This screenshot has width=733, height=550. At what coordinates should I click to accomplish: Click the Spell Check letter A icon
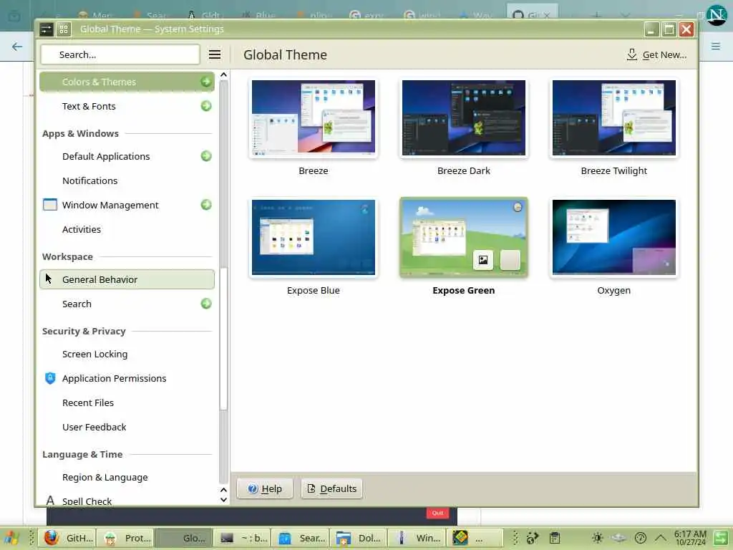(50, 501)
